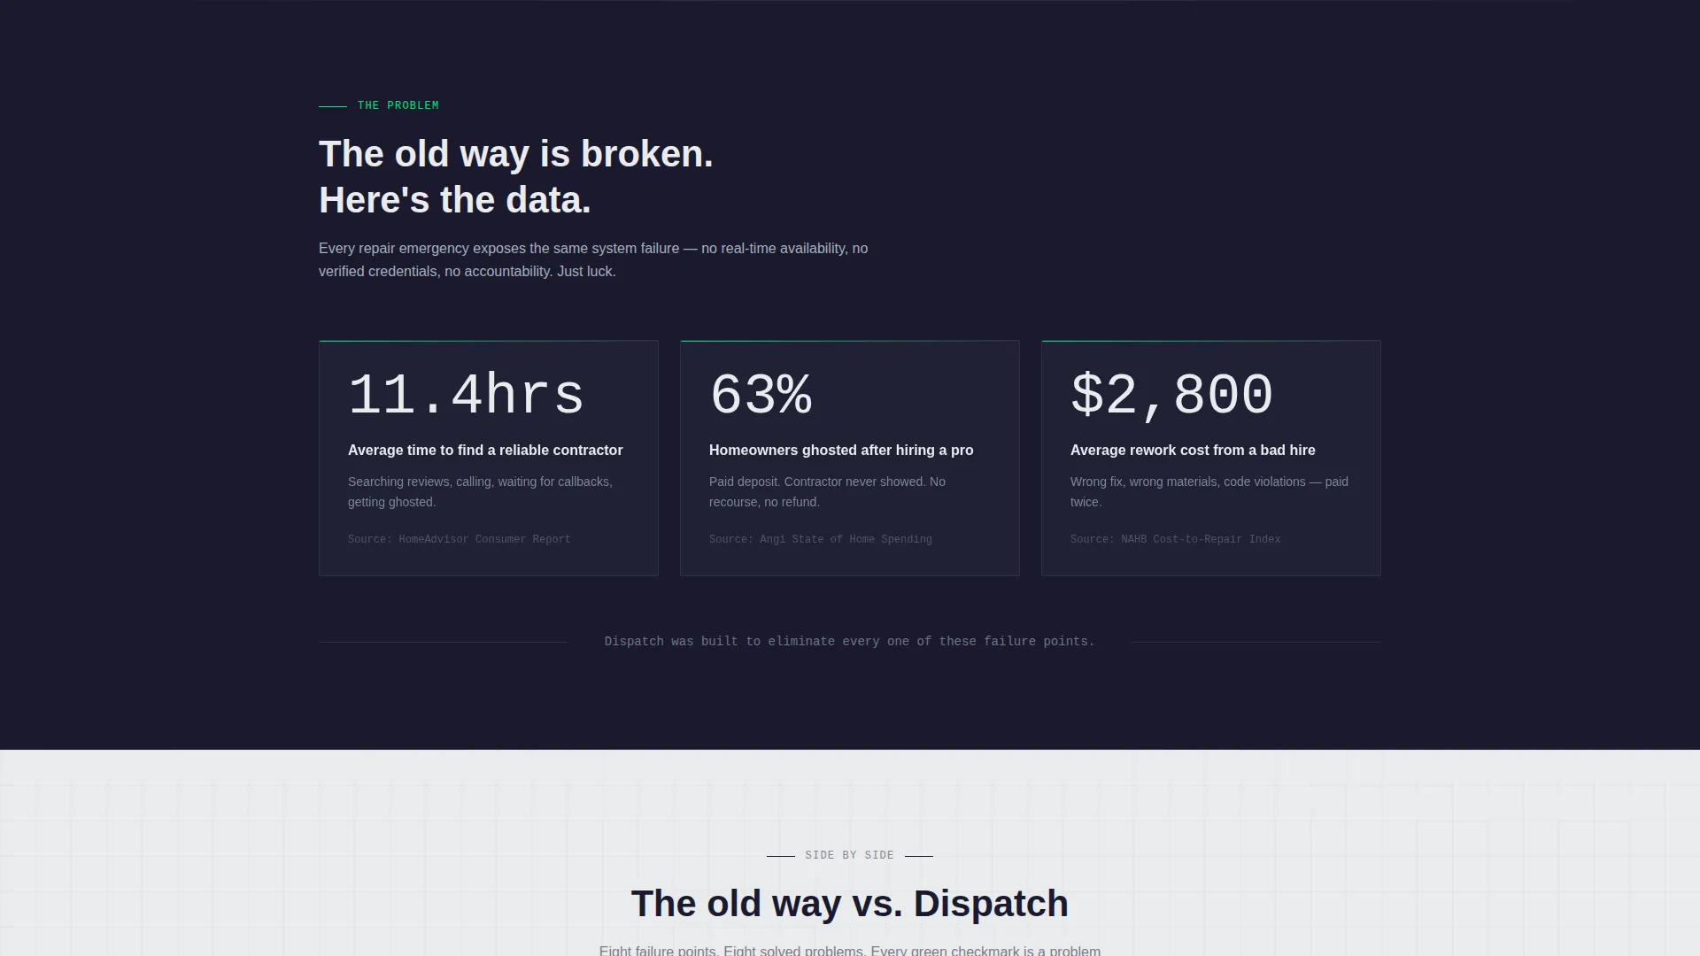Select the 'SIDE BY SIDE' section label
1700x956 pixels.
[849, 855]
